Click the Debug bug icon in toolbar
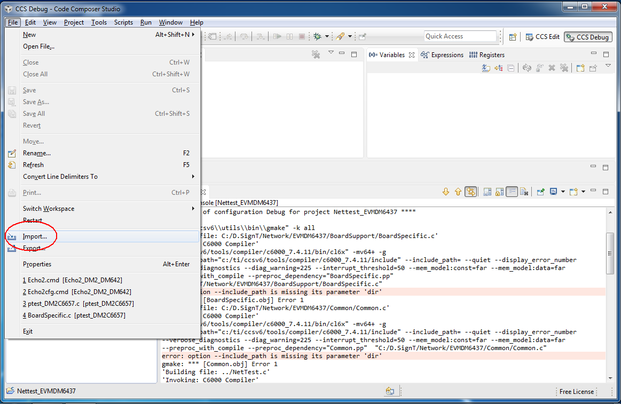 [317, 36]
